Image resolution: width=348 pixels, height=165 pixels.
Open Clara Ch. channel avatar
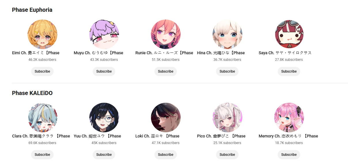(42, 117)
